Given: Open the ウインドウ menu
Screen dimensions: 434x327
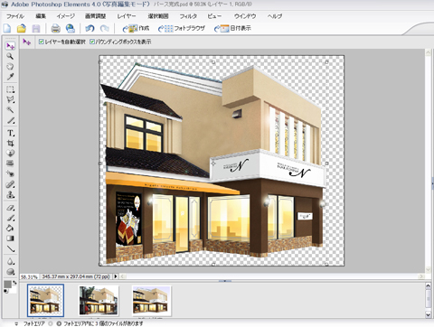Looking at the screenshot, I should point(245,16).
